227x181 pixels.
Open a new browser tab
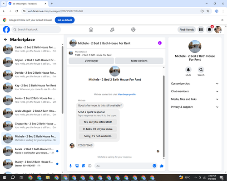point(52,4)
